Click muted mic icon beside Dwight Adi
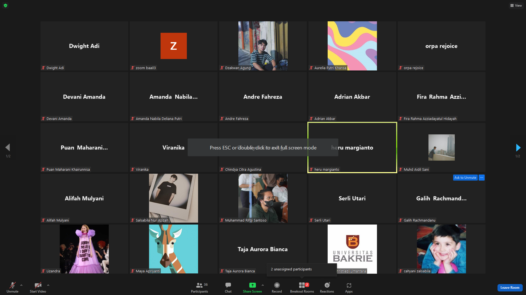 tap(43, 68)
